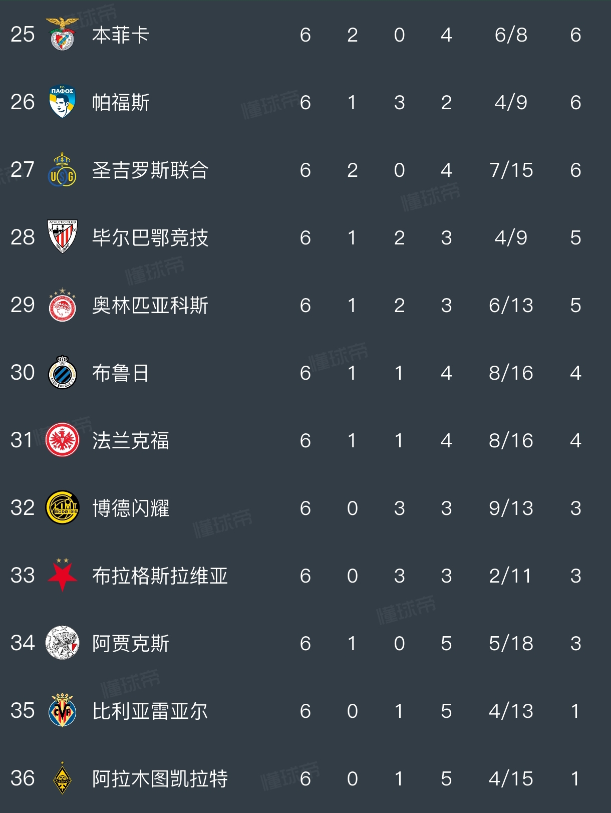Open the Villarreal club badge
Screen dimensions: 611x813
click(x=62, y=710)
